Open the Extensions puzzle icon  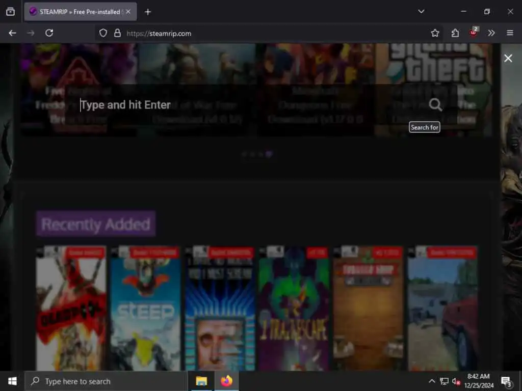pos(455,33)
